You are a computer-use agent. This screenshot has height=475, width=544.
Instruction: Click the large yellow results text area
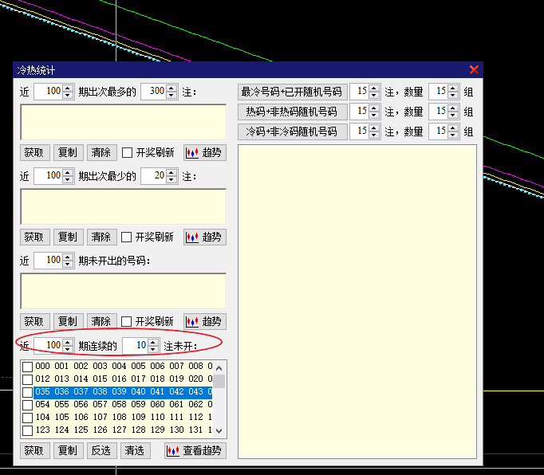[357, 301]
